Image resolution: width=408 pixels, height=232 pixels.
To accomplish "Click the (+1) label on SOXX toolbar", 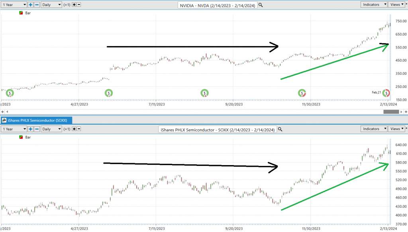I will 67,129.
